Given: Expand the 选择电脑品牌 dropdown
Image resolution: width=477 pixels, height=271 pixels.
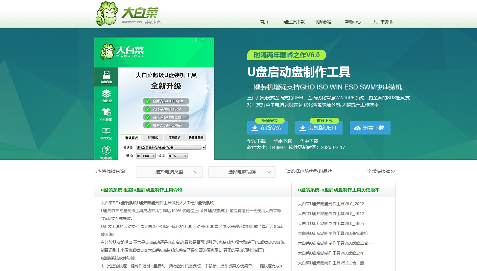Looking at the screenshot, I should pyautogui.click(x=242, y=172).
